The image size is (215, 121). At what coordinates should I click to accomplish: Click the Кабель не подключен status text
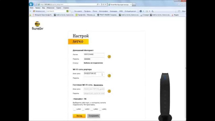pyautogui.click(x=93, y=63)
